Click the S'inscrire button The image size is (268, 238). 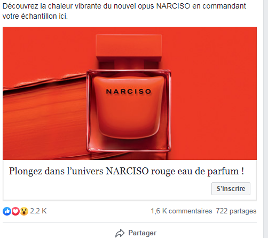231,189
